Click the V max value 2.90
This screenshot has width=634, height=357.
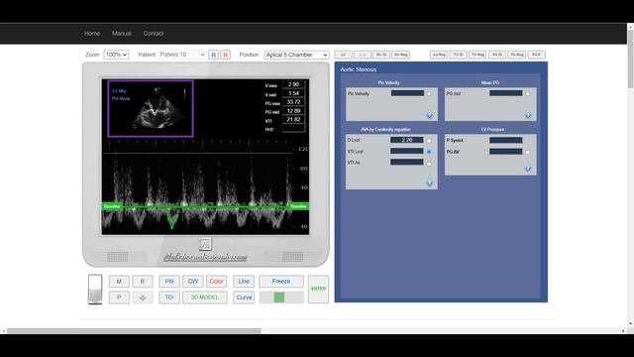pos(293,84)
